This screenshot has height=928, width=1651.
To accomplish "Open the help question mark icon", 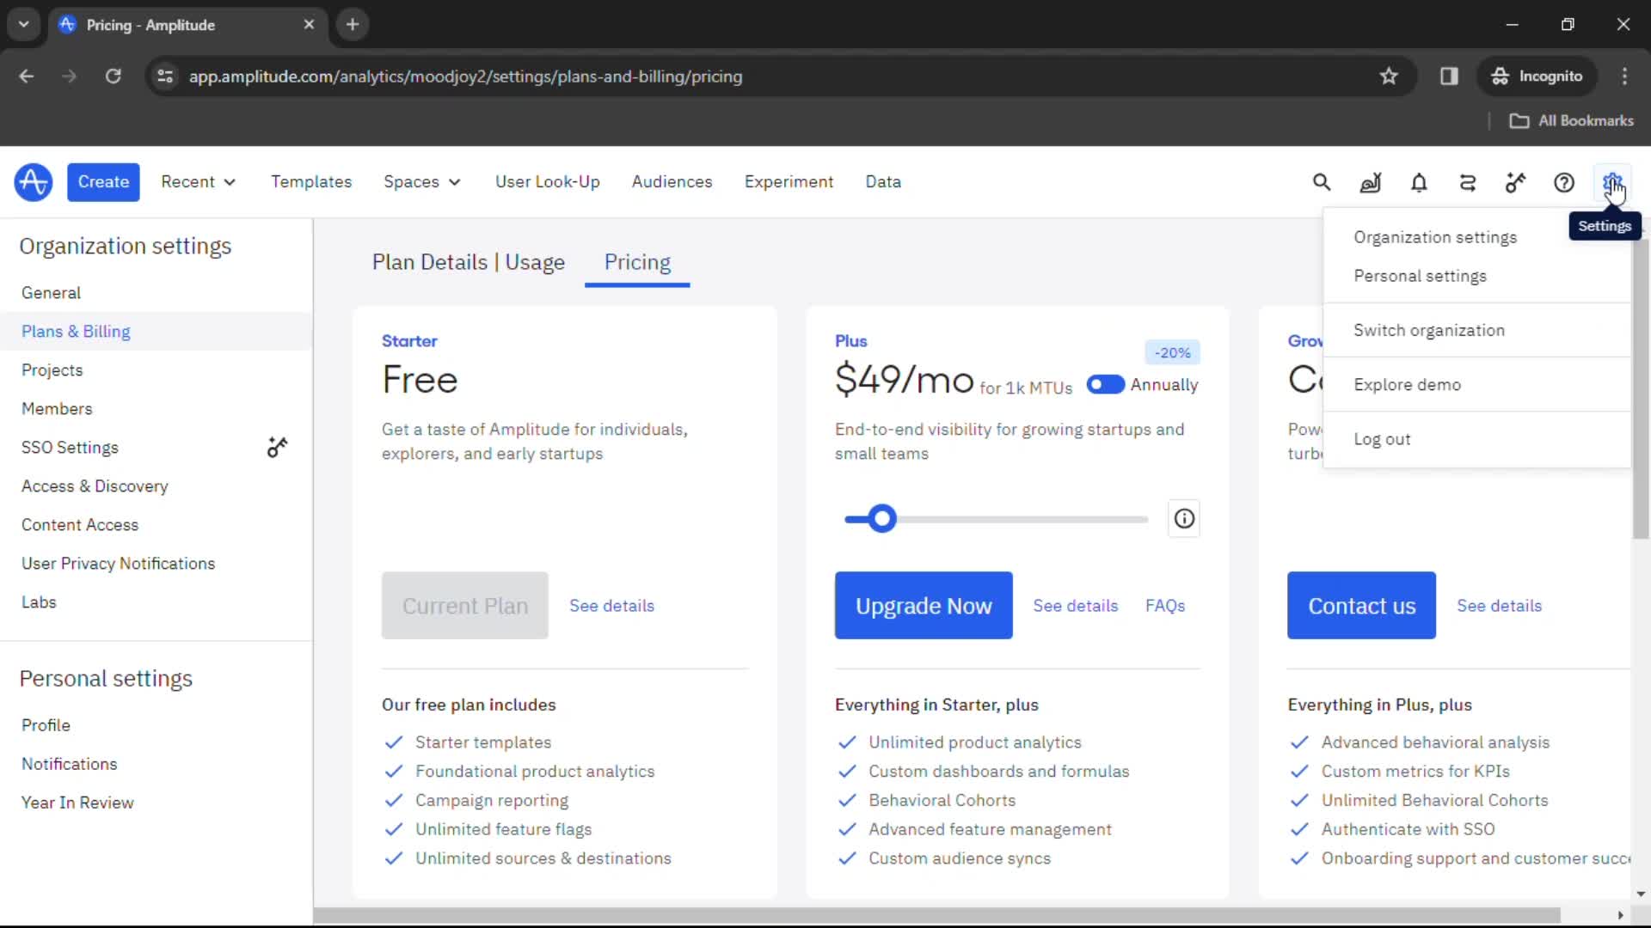I will coord(1563,181).
